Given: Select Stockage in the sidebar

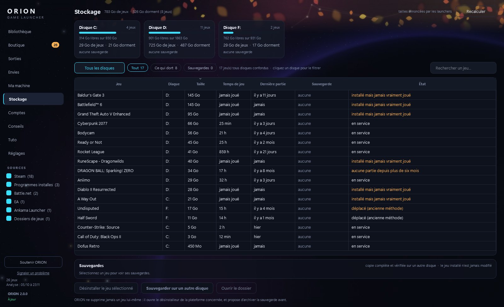Looking at the screenshot, I should coord(33,99).
